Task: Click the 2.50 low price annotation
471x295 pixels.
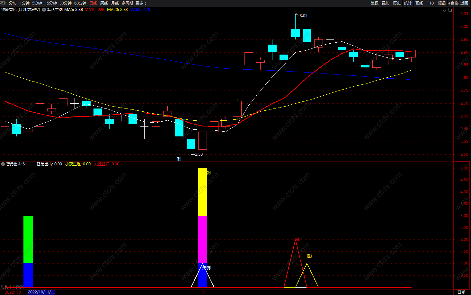Action: click(x=199, y=154)
